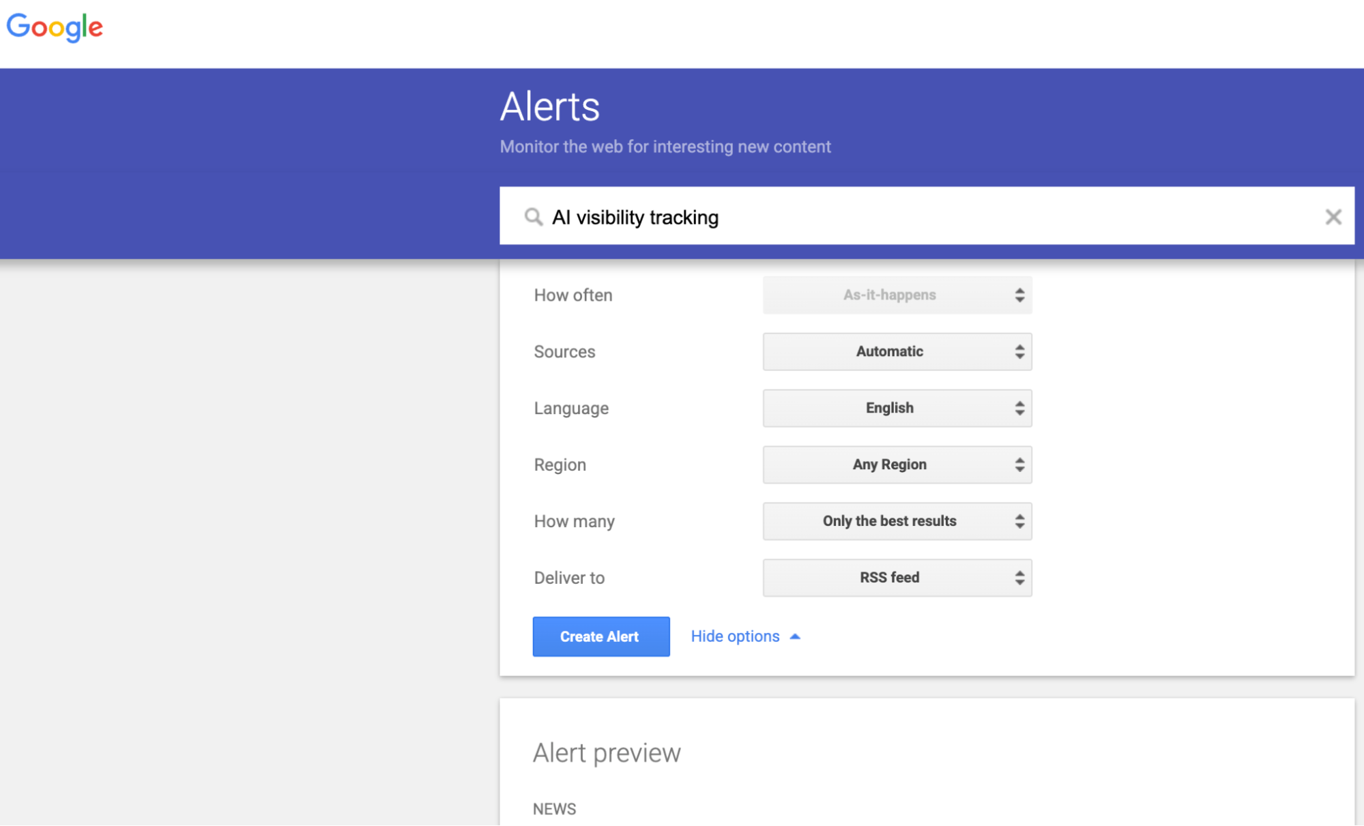
Task: Click the NEWS section label
Action: tap(554, 809)
